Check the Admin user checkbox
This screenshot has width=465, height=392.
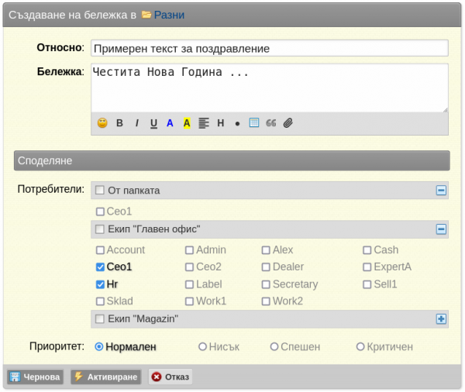pos(189,250)
